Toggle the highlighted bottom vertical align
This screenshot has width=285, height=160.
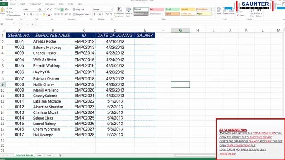(62, 9)
